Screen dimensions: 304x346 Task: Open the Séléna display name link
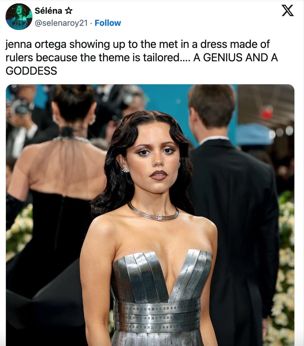[x=48, y=11]
